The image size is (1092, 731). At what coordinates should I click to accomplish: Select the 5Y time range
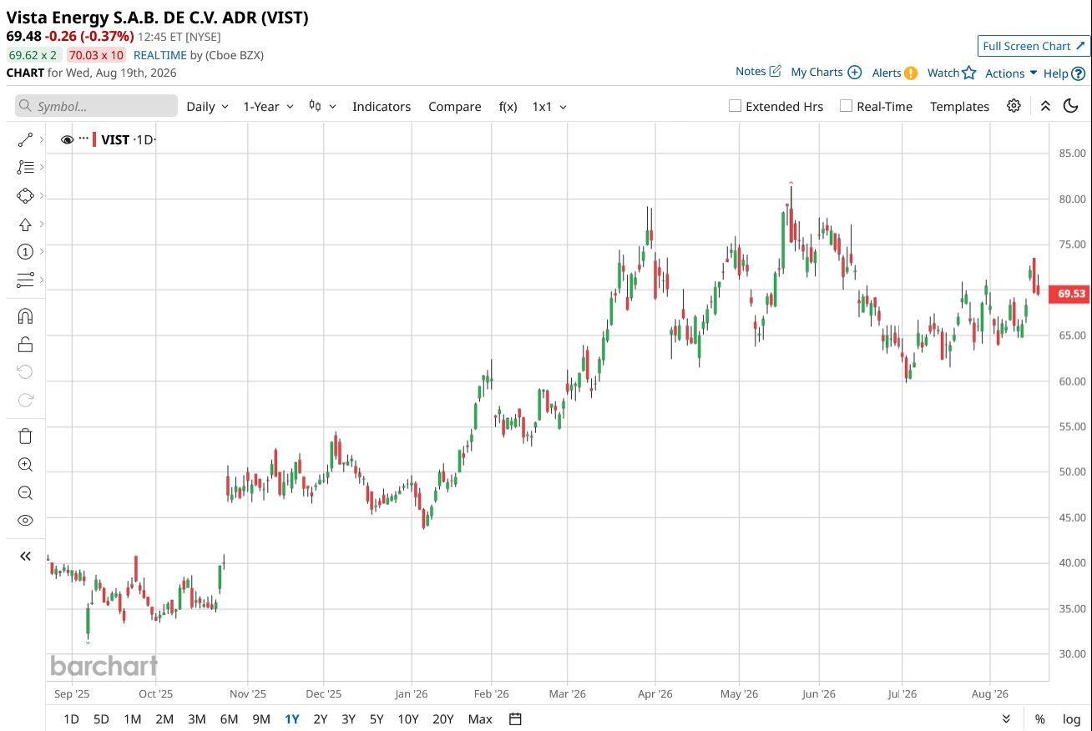tap(377, 718)
